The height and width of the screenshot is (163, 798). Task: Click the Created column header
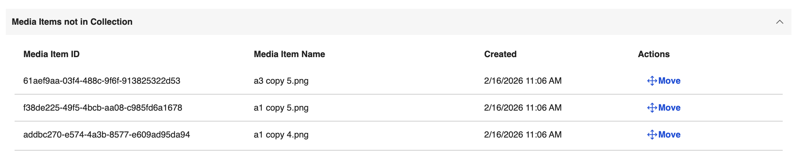click(500, 54)
